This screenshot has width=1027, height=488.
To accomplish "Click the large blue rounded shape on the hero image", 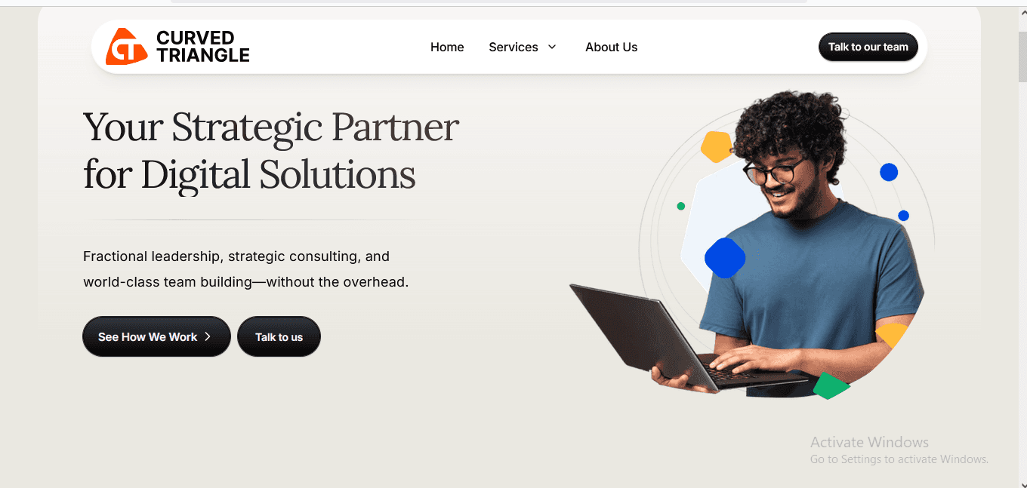I will [725, 258].
